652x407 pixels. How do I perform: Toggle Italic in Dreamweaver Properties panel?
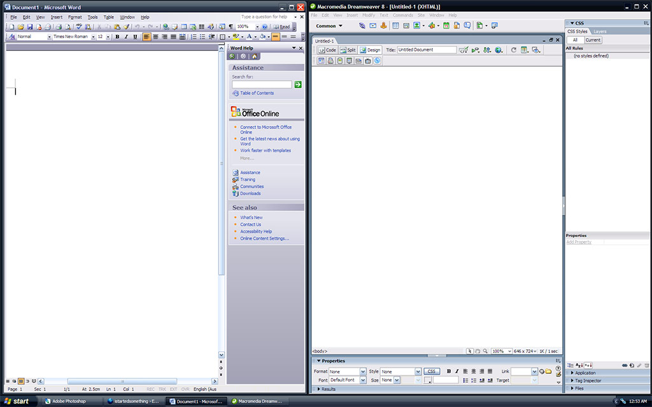[x=457, y=371]
